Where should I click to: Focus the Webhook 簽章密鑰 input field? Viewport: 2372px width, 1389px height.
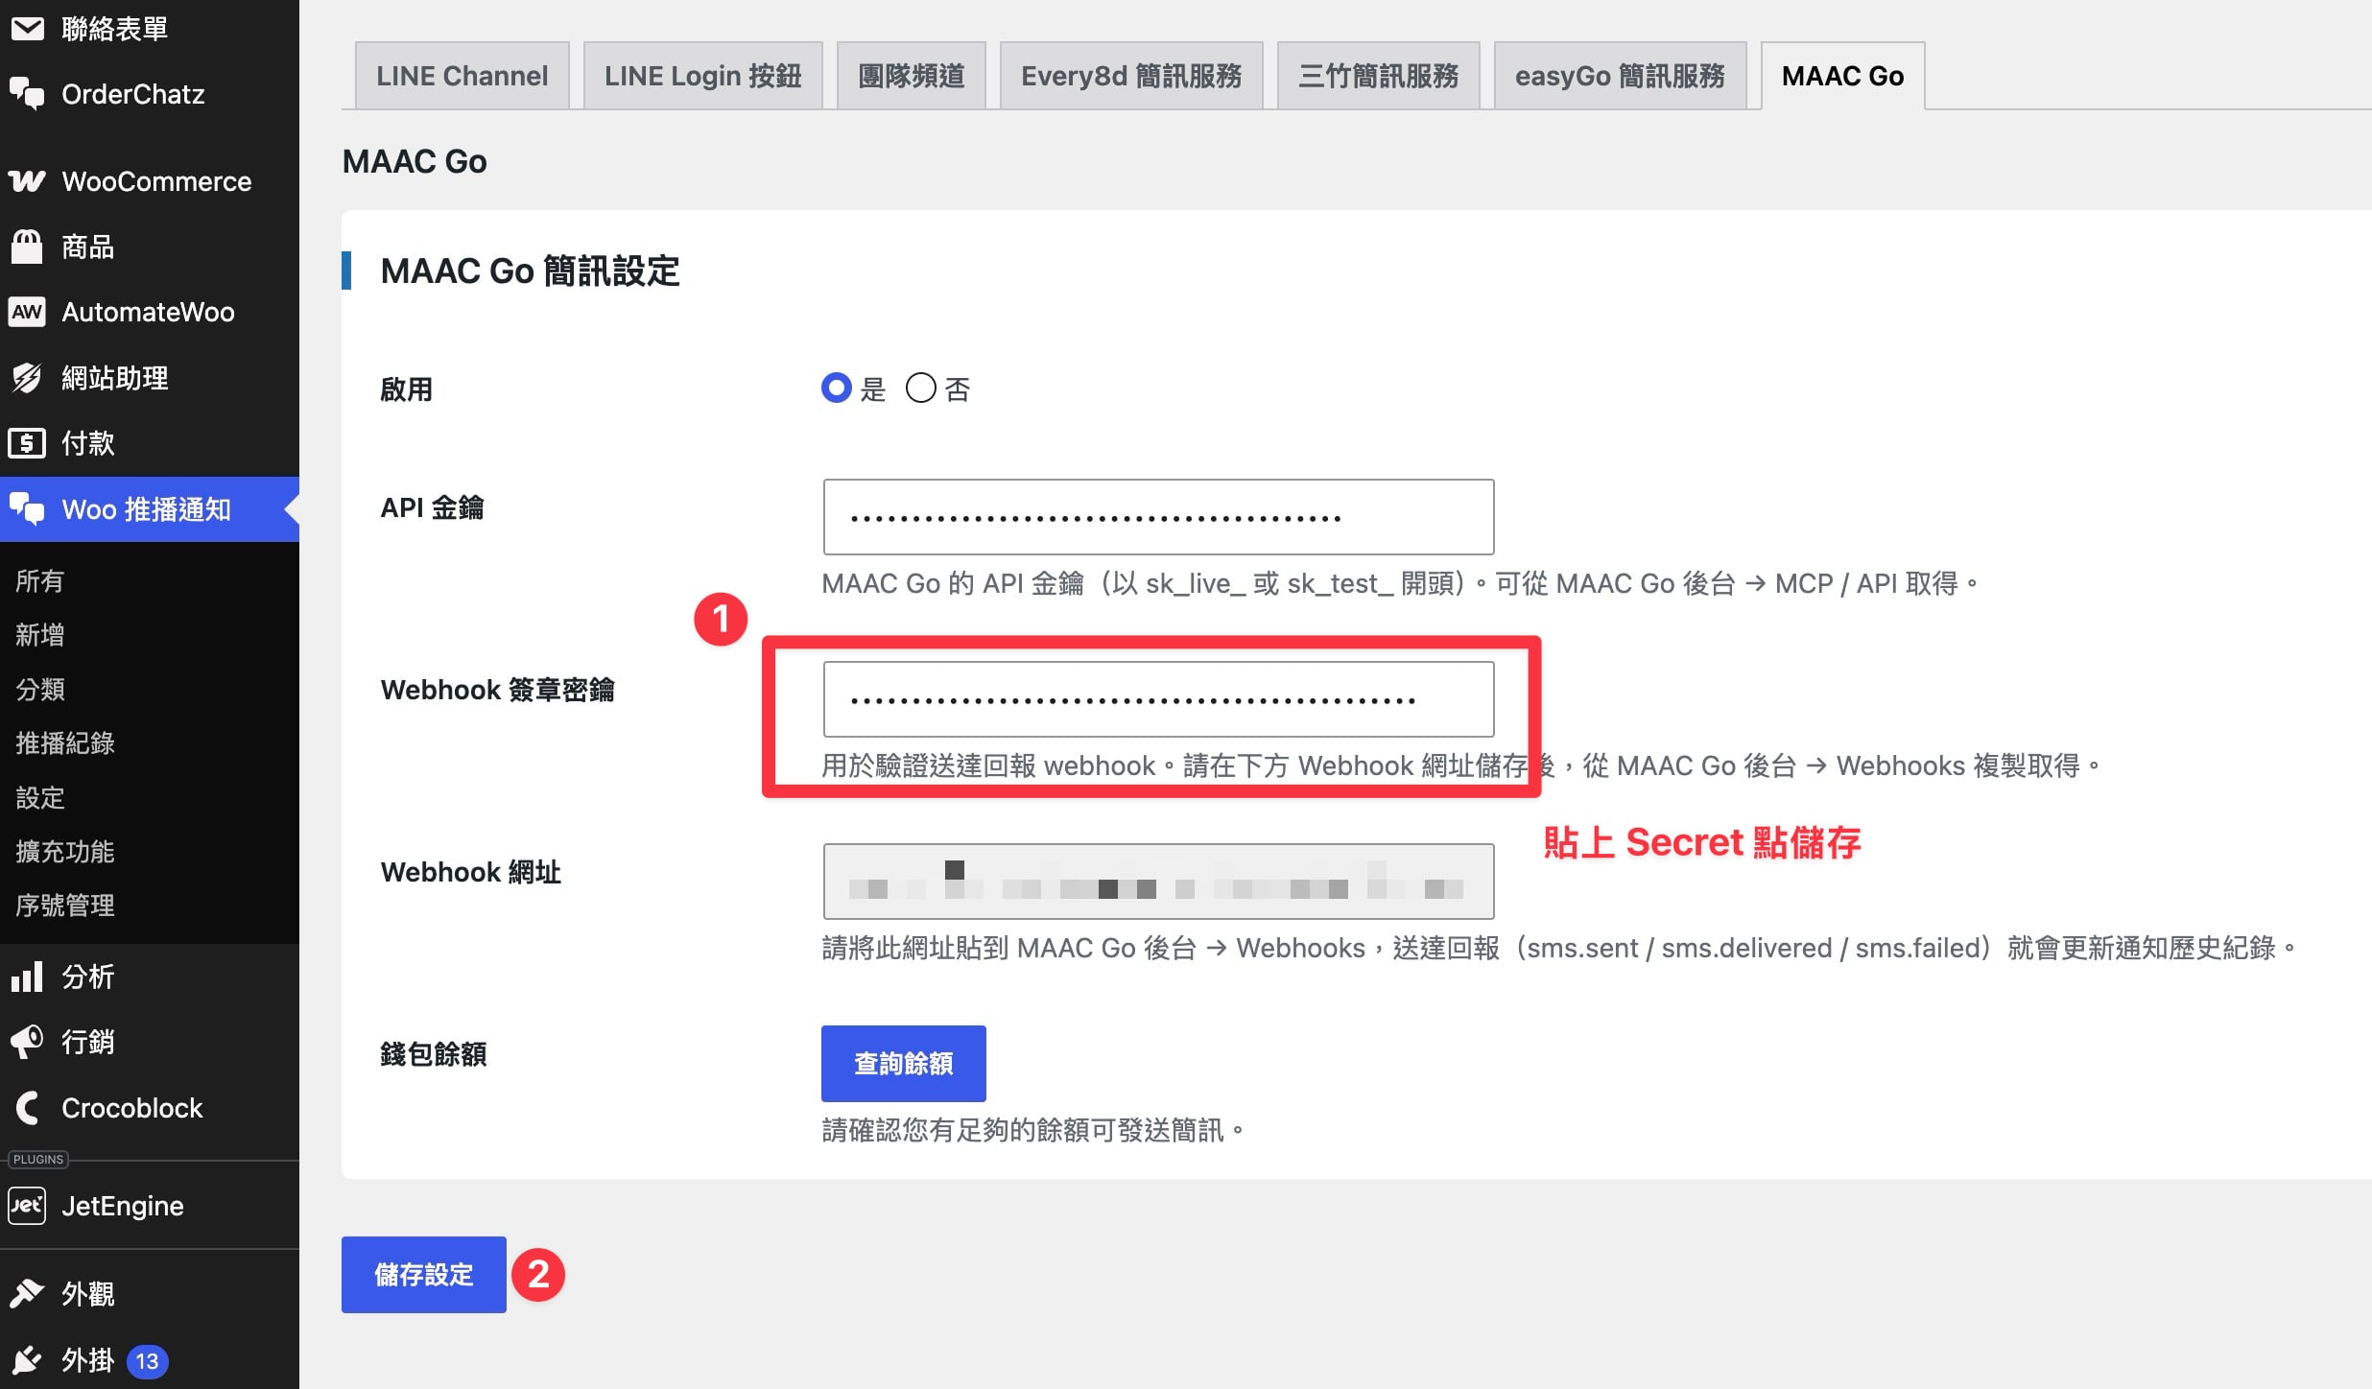pyautogui.click(x=1159, y=699)
